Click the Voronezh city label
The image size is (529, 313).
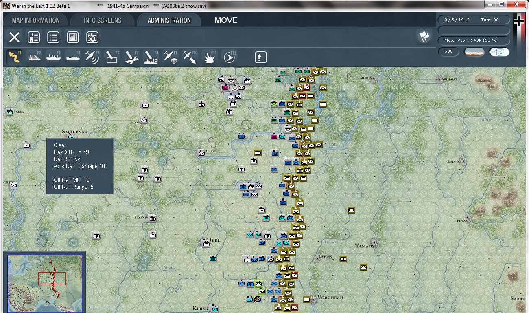(330, 297)
